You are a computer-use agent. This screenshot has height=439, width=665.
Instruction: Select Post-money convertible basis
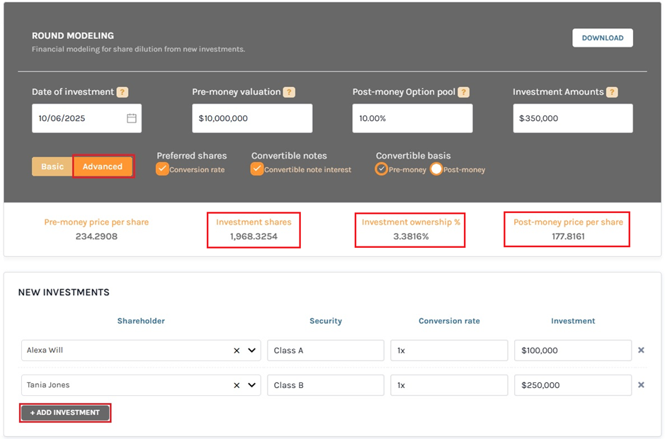point(436,169)
